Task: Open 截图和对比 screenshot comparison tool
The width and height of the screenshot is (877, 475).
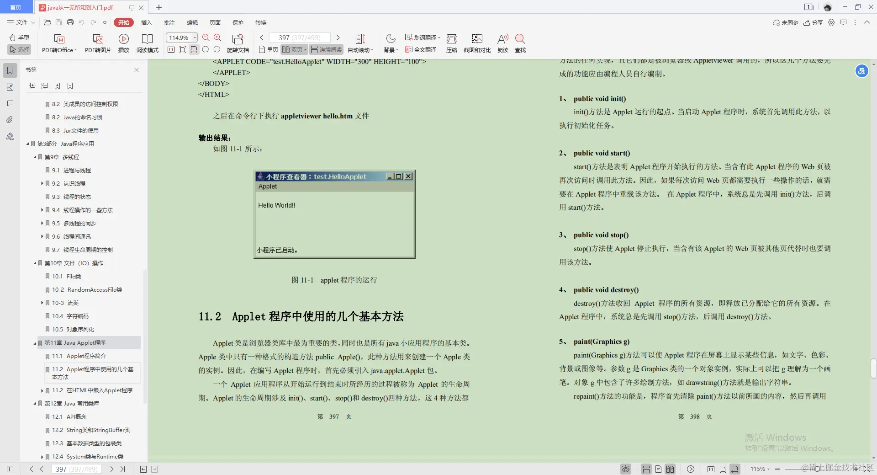Action: (476, 43)
